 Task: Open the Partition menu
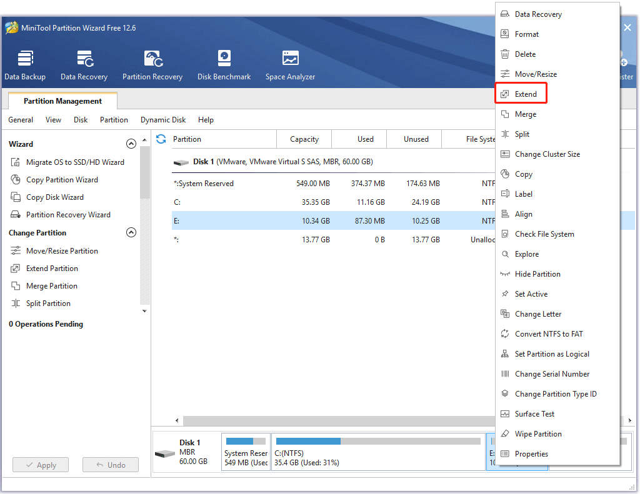tap(114, 120)
